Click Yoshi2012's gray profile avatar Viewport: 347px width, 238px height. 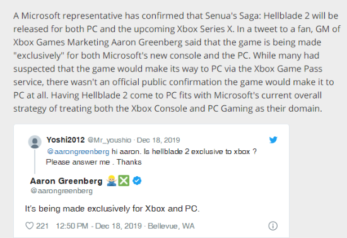[35, 141]
